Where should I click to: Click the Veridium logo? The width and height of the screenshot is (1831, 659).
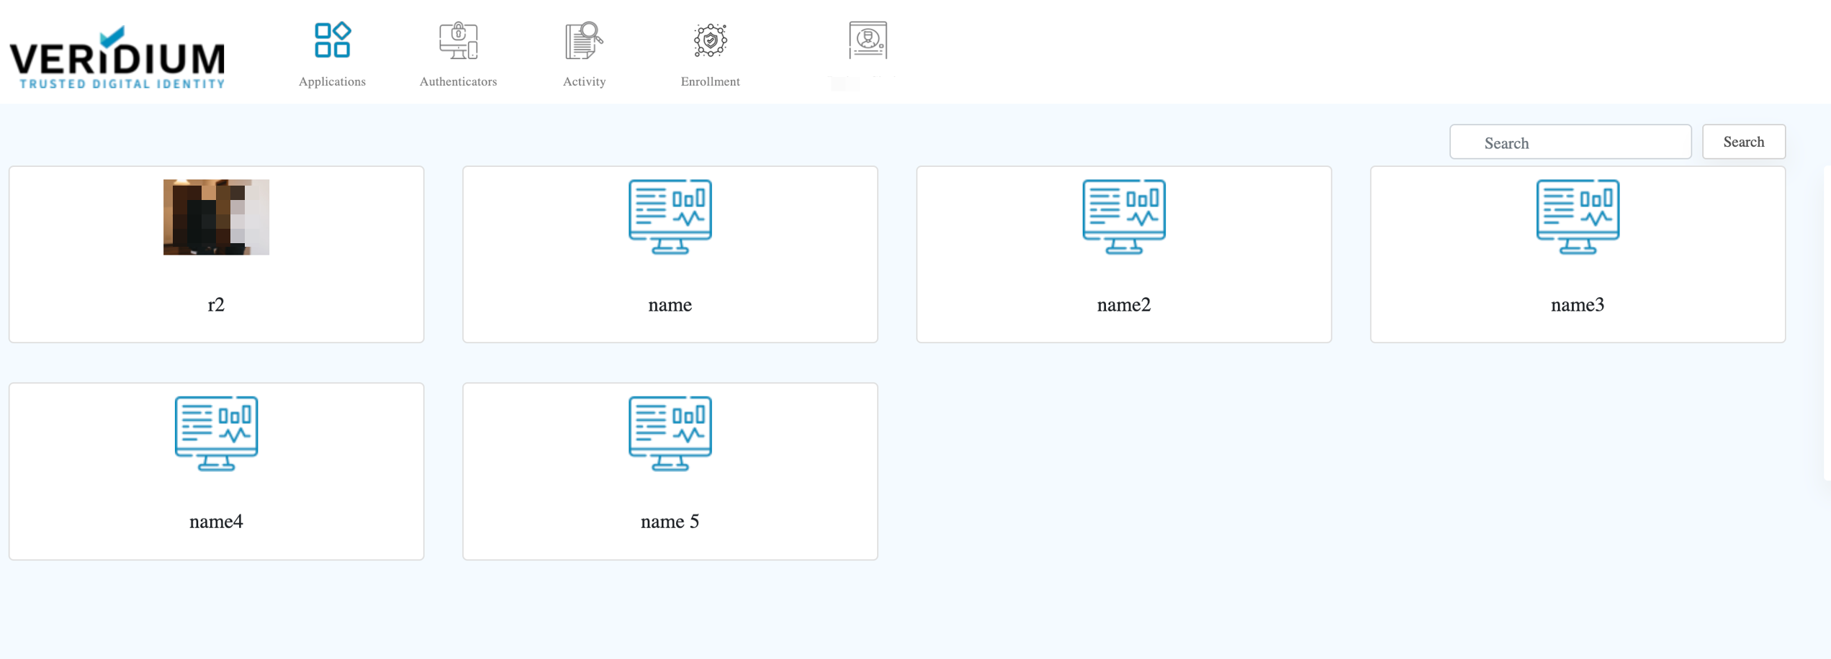[x=117, y=58]
